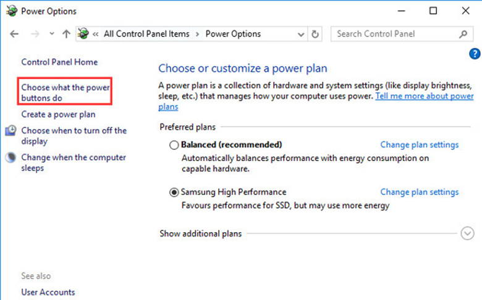The height and width of the screenshot is (300, 482).
Task: Click the moon icon beside computer sleeps
Action: point(11,158)
